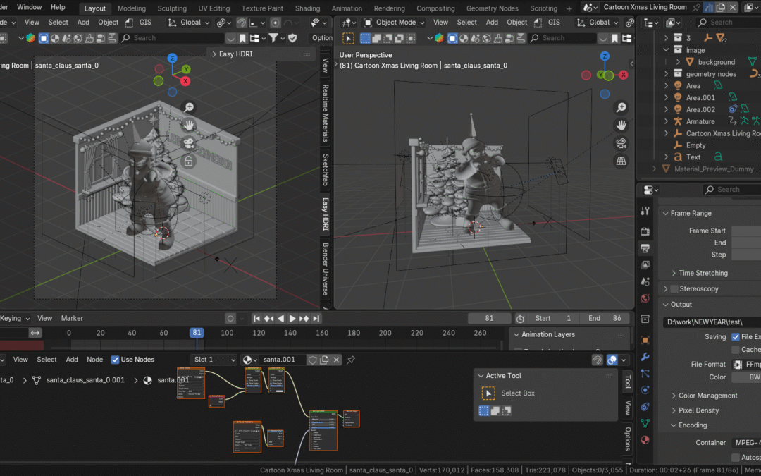Click the Select Box tool icon in right viewport
The width and height of the screenshot is (761, 476).
pos(348,38)
